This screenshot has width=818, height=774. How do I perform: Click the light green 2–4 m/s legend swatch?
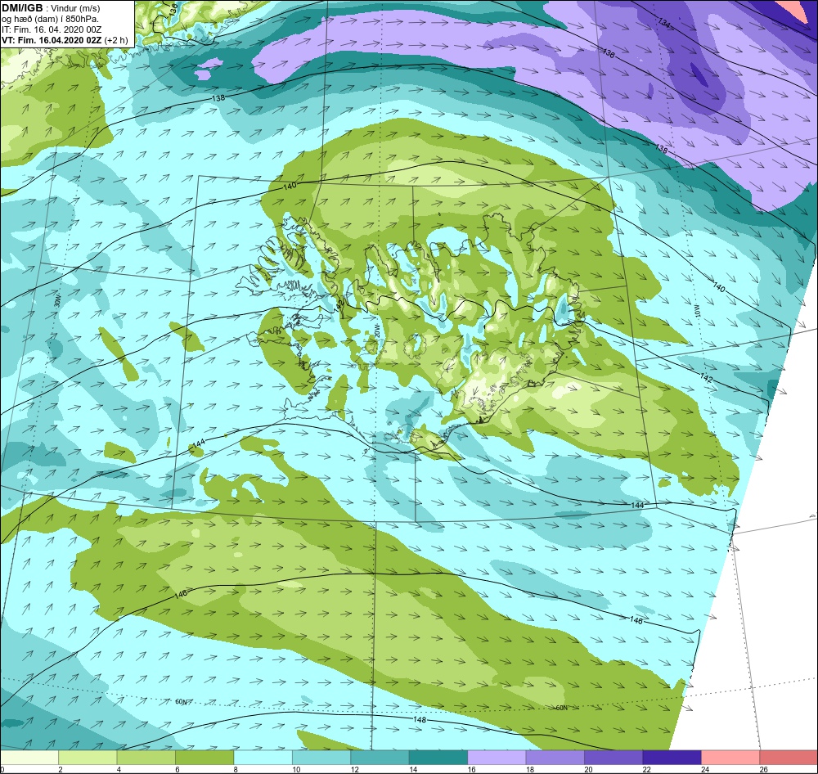click(x=88, y=757)
